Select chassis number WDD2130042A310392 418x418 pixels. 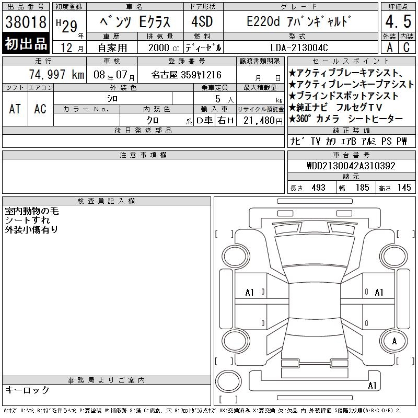(351, 166)
